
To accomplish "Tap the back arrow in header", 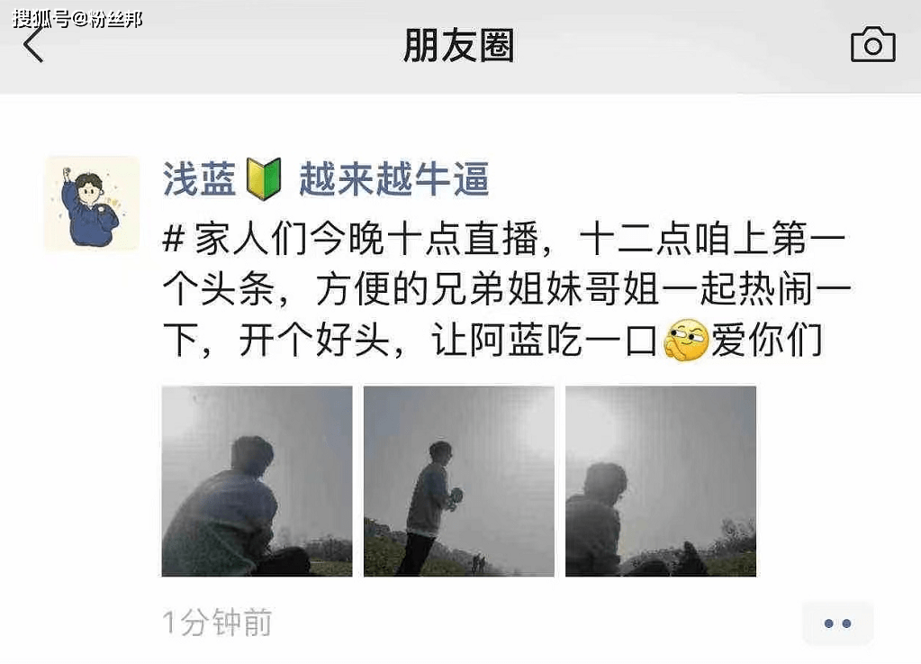I will (33, 45).
